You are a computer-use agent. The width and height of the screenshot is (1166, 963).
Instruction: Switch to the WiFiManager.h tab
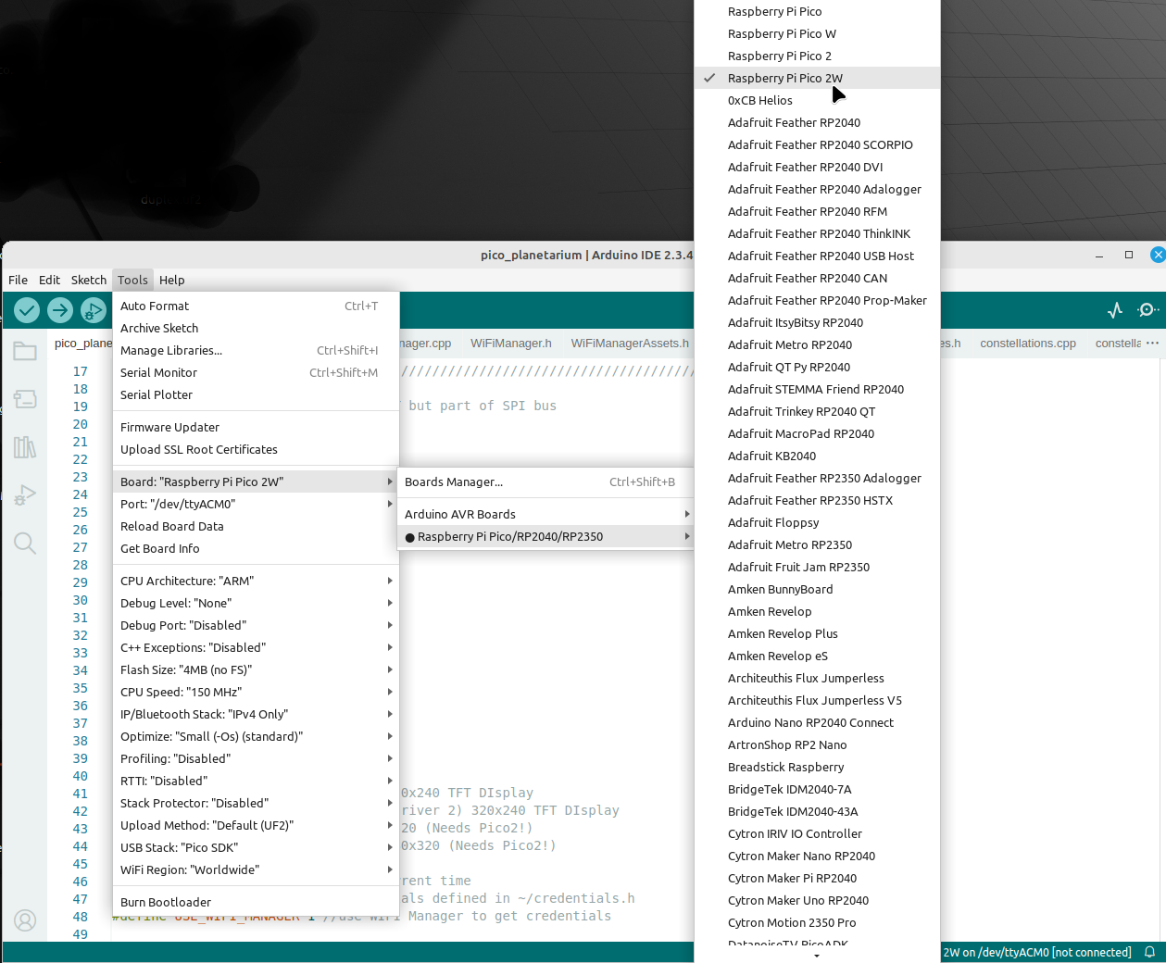511,343
